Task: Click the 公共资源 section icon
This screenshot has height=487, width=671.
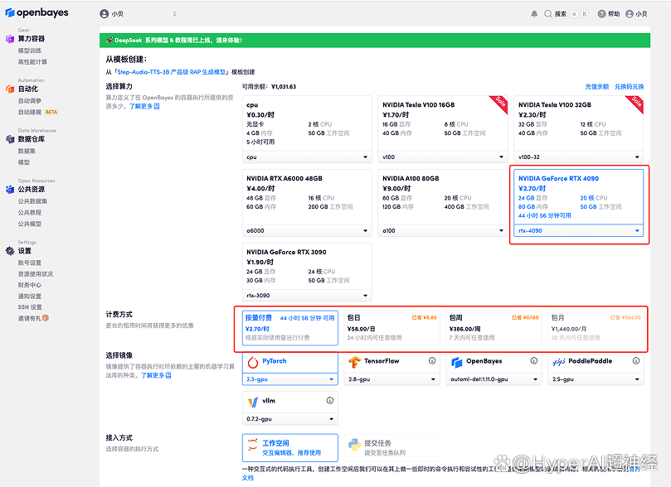Action: (10, 189)
